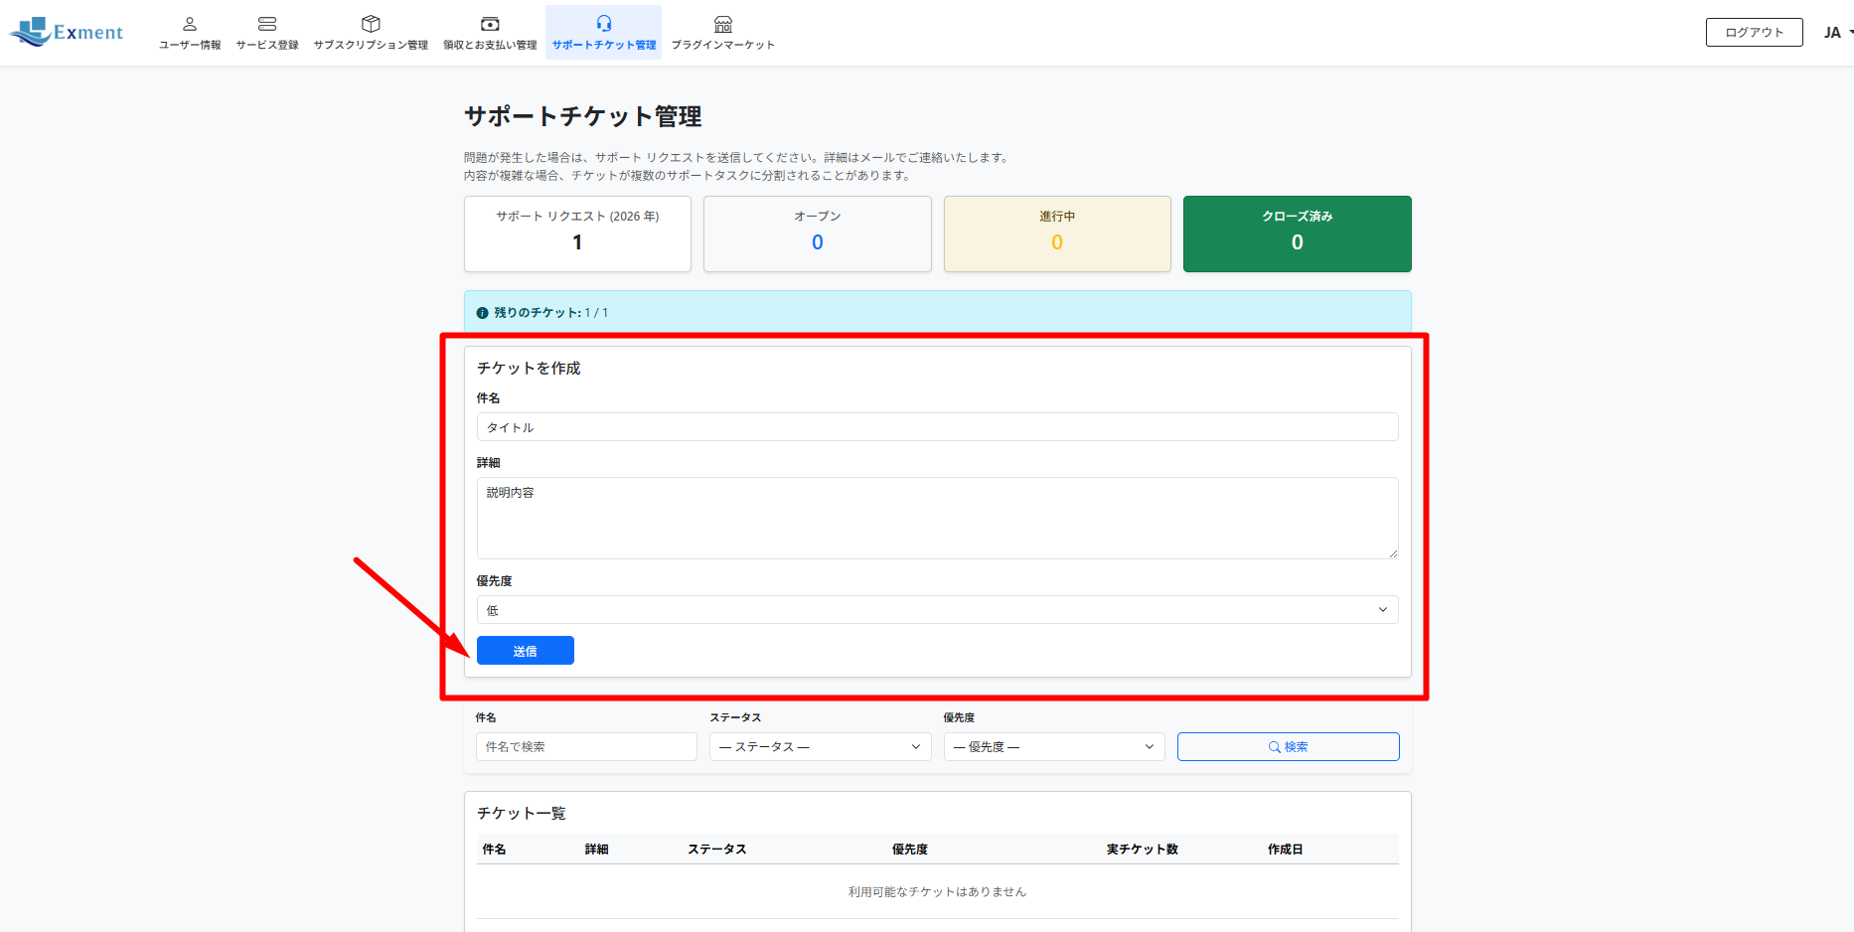
Task: Go to プラグインマーケット menu label
Action: 723,45
